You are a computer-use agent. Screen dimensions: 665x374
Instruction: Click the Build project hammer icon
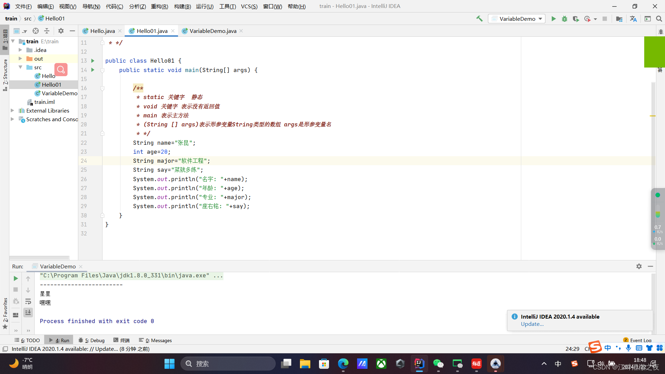click(x=479, y=19)
